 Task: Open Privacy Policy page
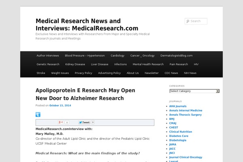coord(83,73)
